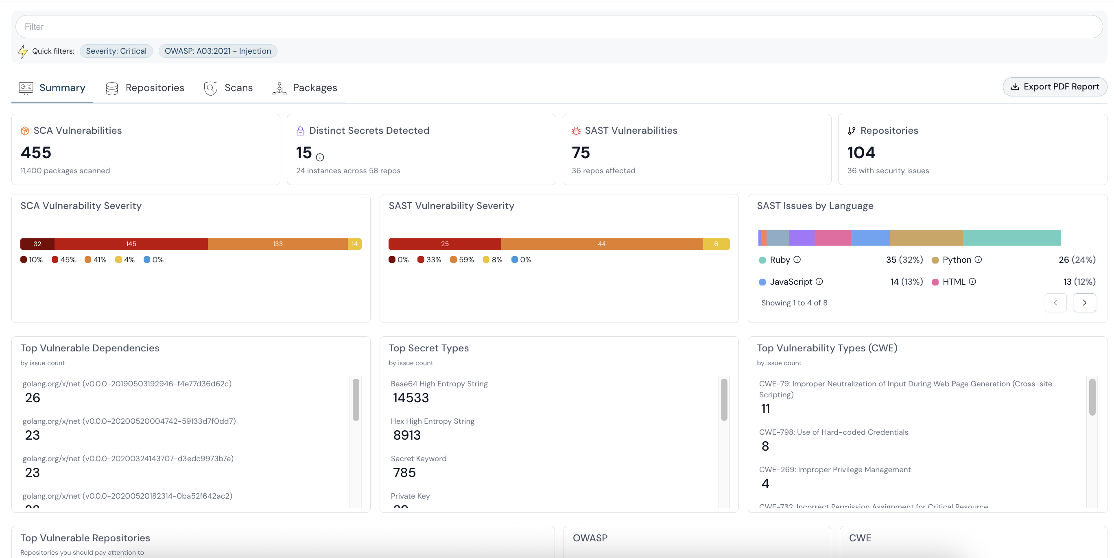Open the Scans tab
Viewport: 1114px width, 558px height.
[239, 88]
